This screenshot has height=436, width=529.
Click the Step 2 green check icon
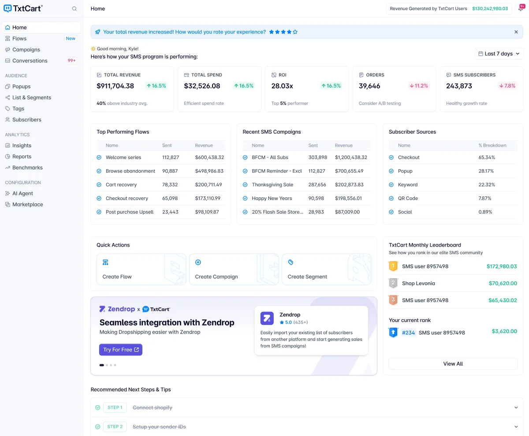tap(98, 427)
